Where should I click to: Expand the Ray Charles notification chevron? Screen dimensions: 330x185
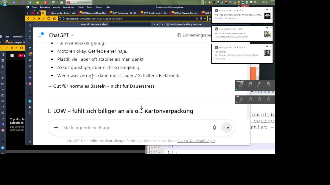coord(244,48)
